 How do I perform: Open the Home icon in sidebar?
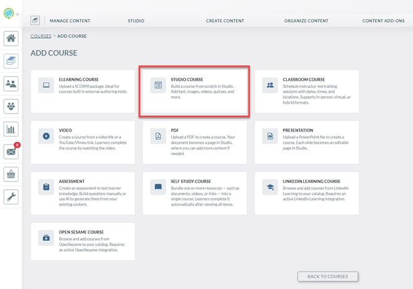11,38
